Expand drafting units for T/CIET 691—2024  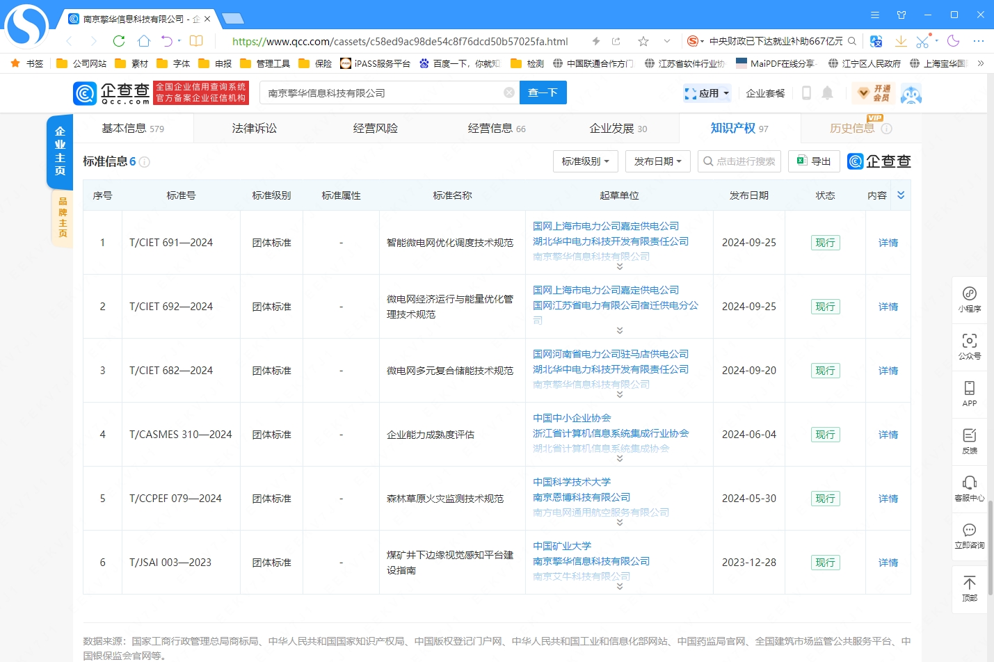(x=618, y=266)
